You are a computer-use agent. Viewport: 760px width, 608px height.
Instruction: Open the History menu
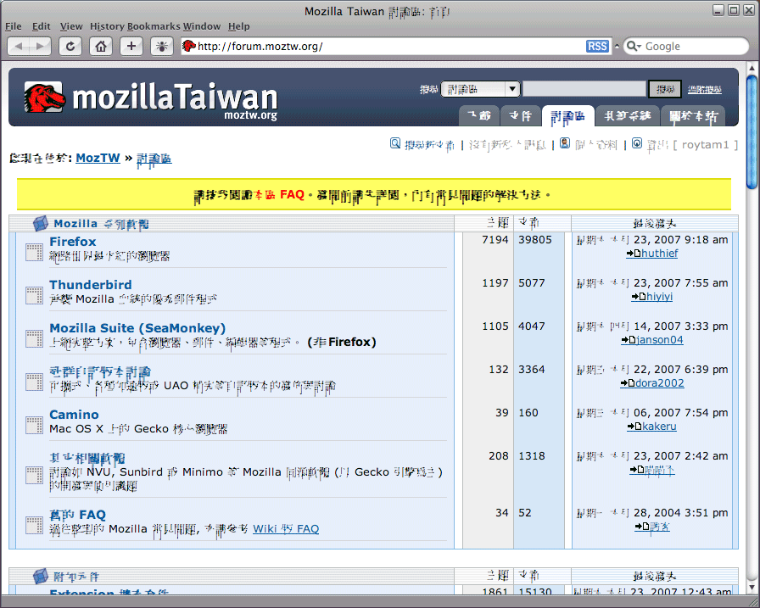click(107, 26)
